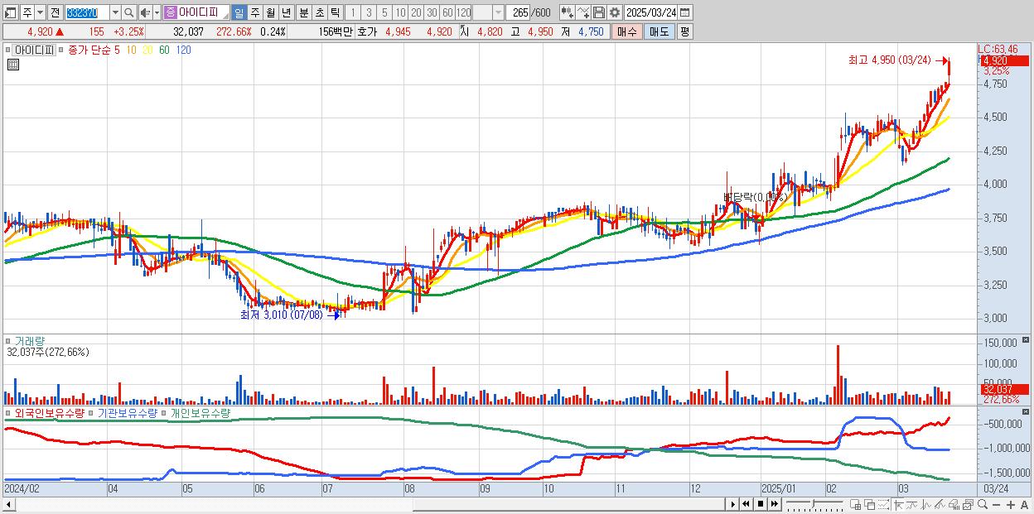Image resolution: width=1034 pixels, height=514 pixels.
Task: Save chart settings with the floppy disk icon
Action: pos(599,12)
